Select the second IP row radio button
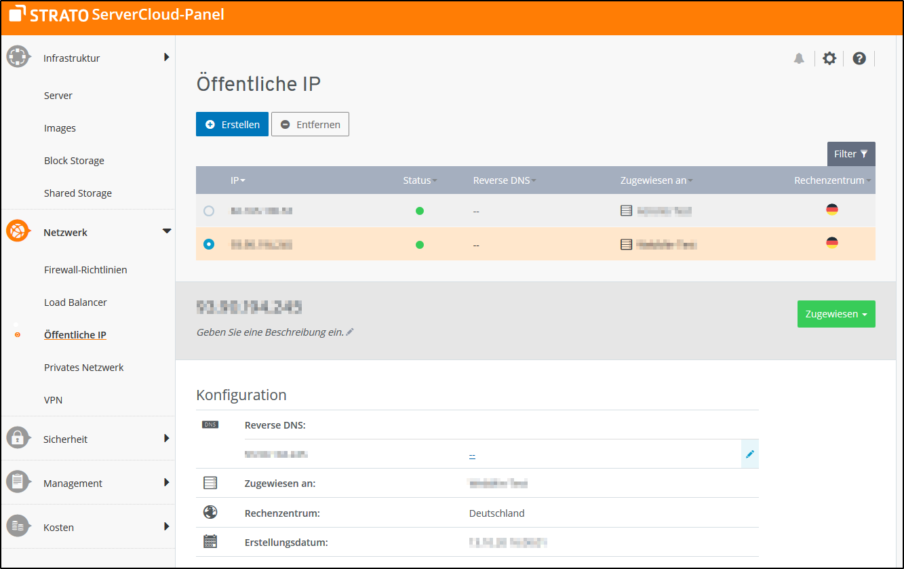This screenshot has width=904, height=569. click(209, 244)
